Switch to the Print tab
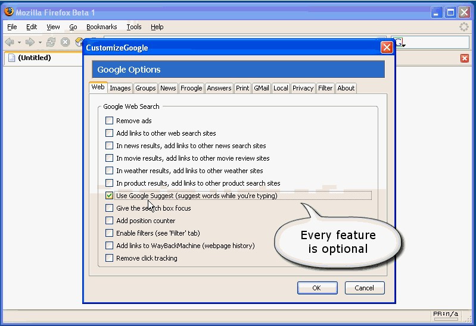 coord(242,88)
